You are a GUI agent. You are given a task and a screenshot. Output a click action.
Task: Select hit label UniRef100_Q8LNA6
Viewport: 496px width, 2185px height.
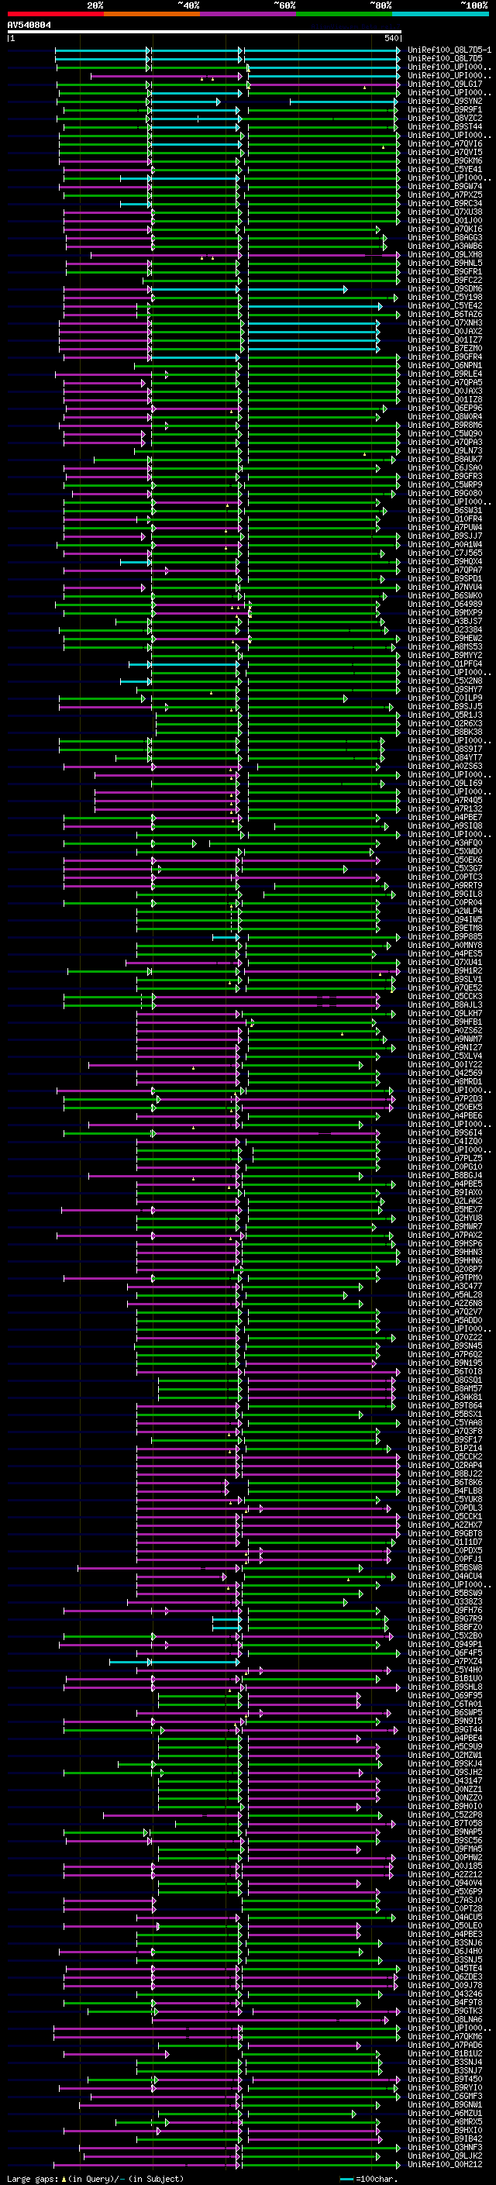tap(444, 2020)
